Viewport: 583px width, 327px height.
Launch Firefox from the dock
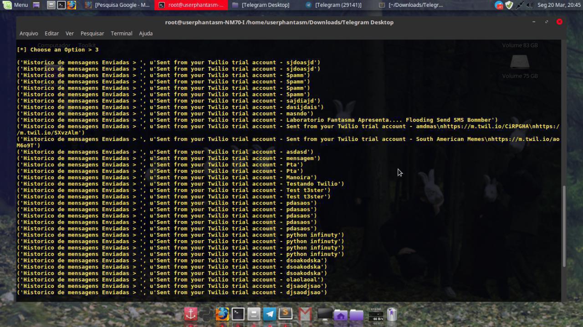point(222,314)
